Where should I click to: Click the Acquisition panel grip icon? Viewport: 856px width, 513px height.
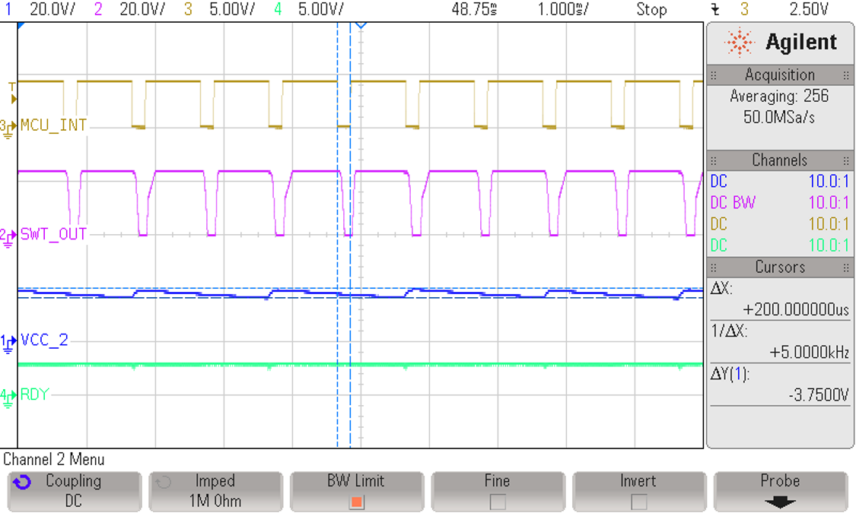pos(714,74)
